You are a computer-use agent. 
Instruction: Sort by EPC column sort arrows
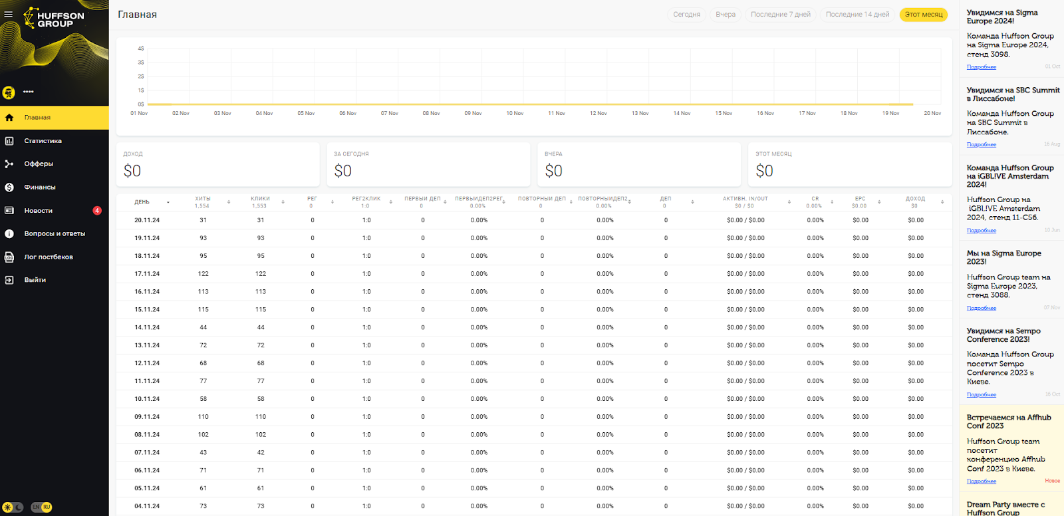tap(879, 202)
